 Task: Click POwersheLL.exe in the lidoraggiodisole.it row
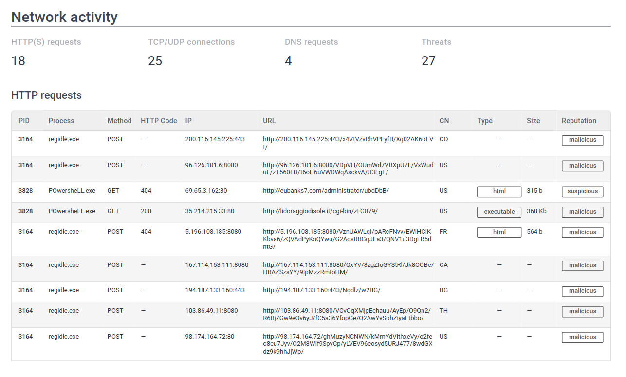tap(72, 211)
